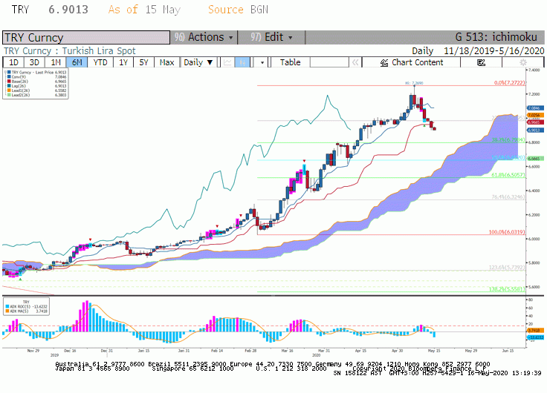The image size is (547, 393).
Task: Click the collapse double-chevron icon
Action: [x=355, y=62]
